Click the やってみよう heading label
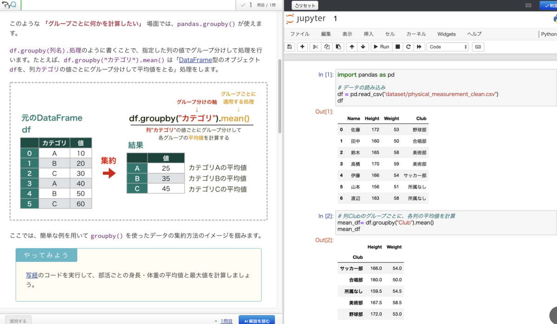557x324 pixels. (x=46, y=255)
